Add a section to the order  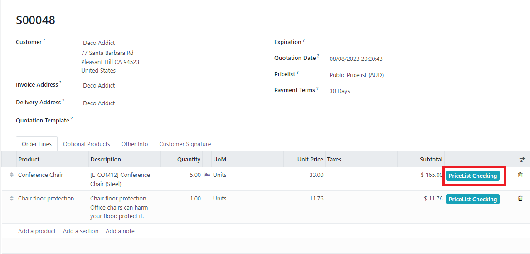pyautogui.click(x=81, y=231)
